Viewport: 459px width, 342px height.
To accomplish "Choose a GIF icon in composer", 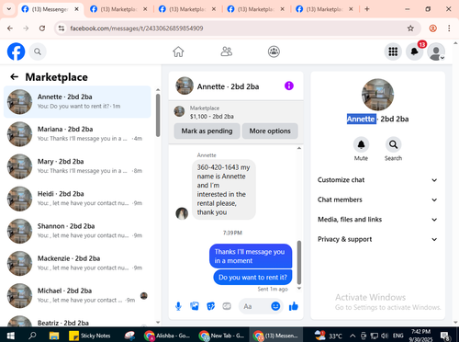I will point(227,306).
